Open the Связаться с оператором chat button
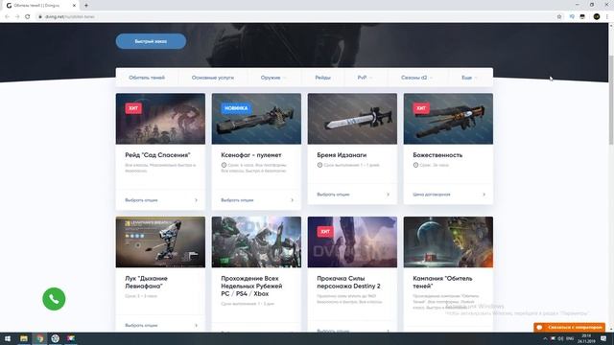This screenshot has width=614, height=345. (569, 327)
